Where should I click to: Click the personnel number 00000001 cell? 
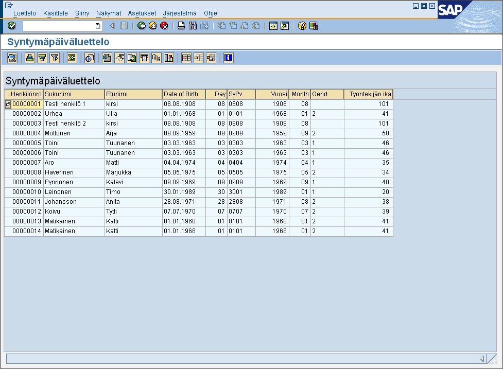coord(27,104)
